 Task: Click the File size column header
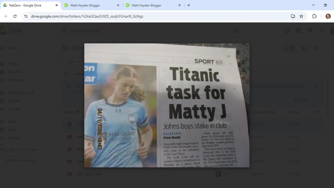[294, 112]
